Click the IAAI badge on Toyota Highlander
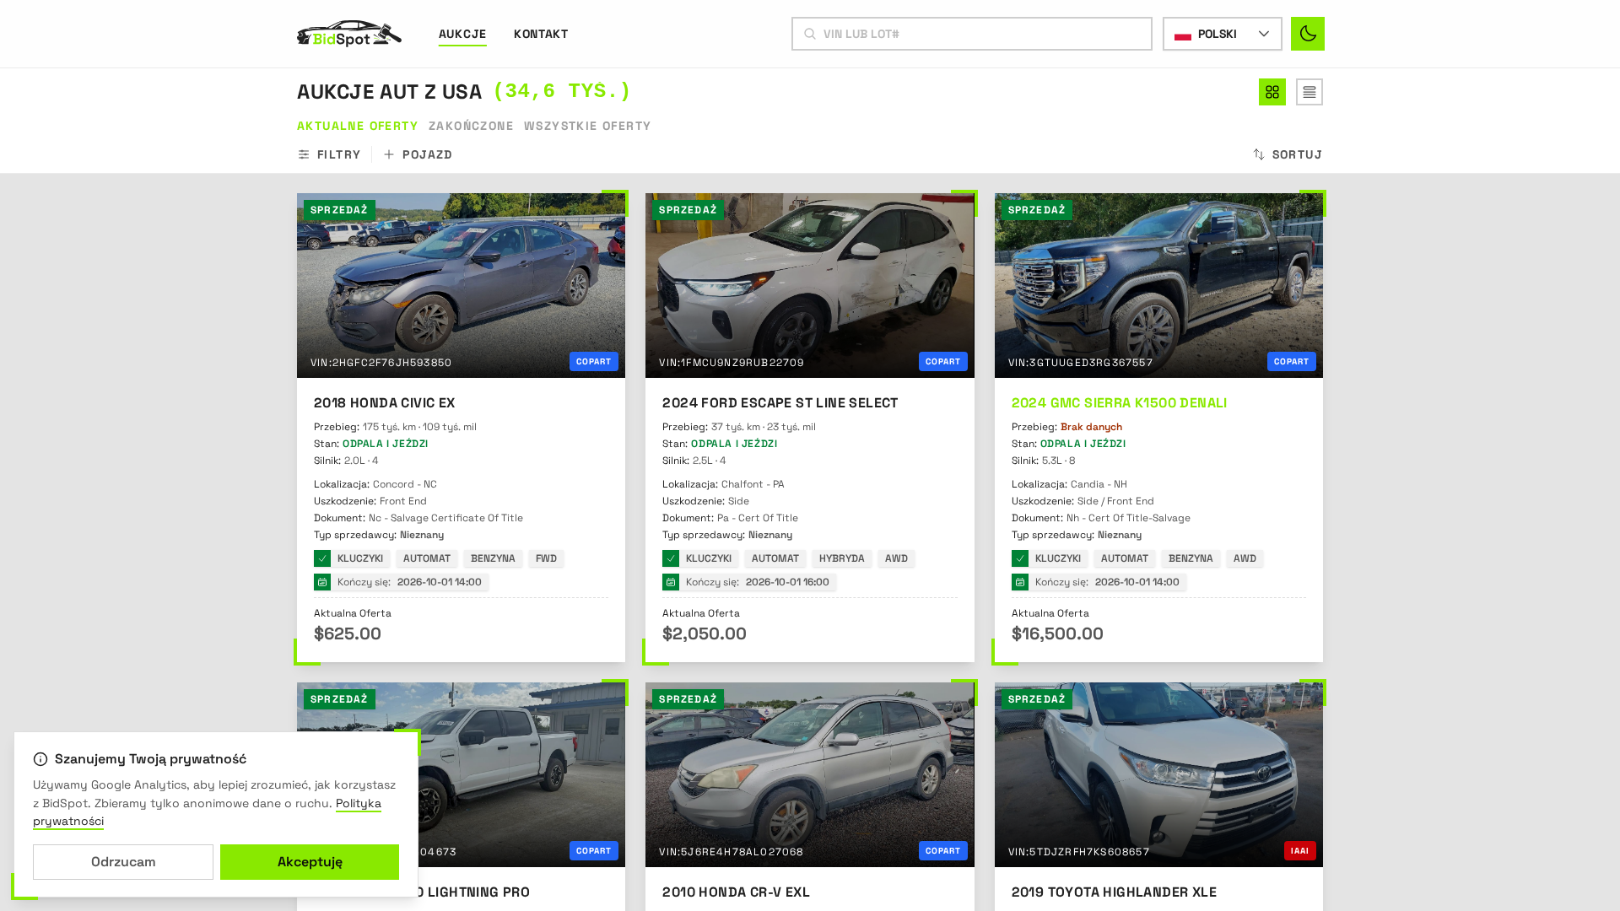Viewport: 1620px width, 911px height. click(1299, 851)
